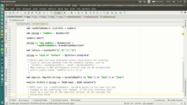Open the VCS menu
Image resolution: width=187 pixels, height=105 pixels.
point(79,9)
